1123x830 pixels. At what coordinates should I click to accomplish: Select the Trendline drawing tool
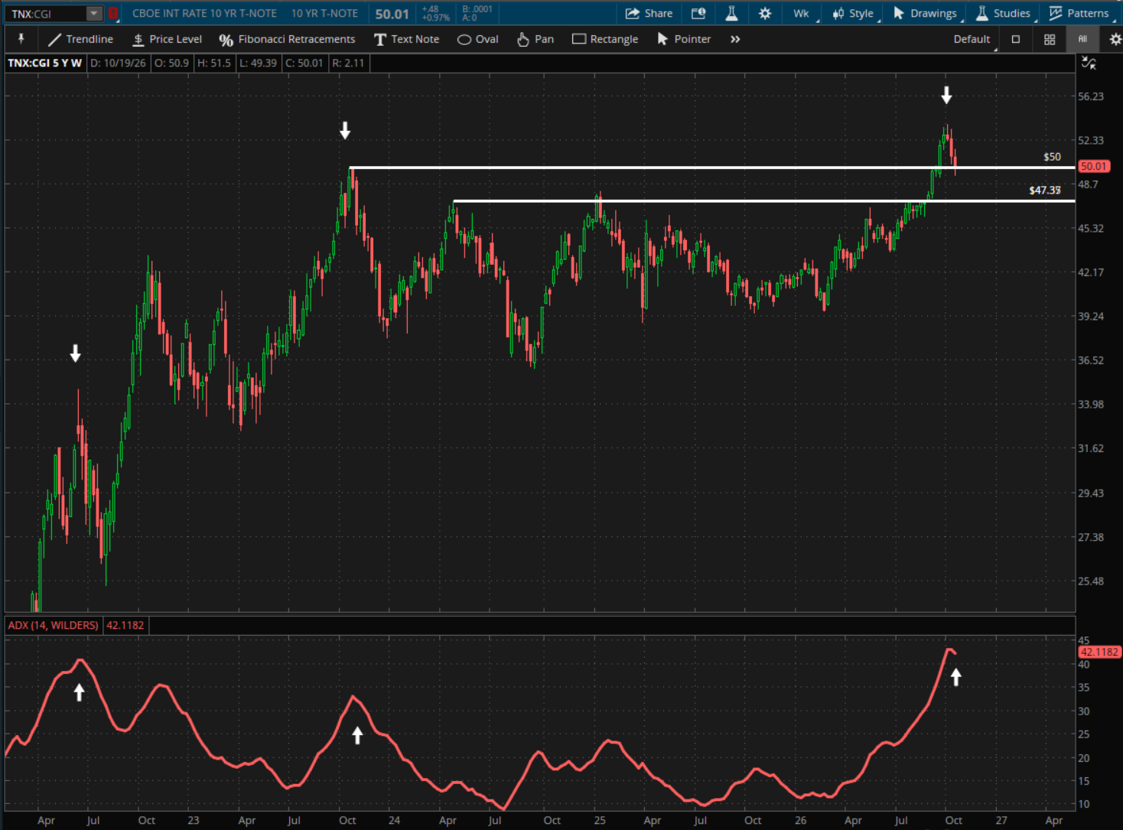80,39
